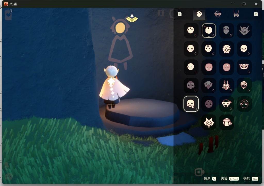The image size is (264, 186).
Task: Click the yellow winged-light cape energy fan
Action: (132, 18)
